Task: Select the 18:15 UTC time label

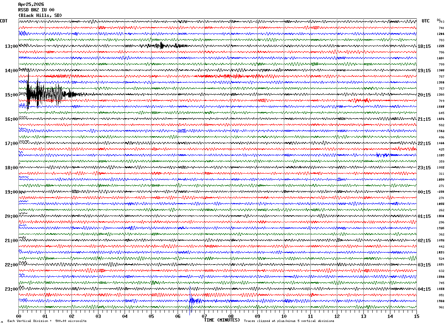Action: tap(424, 46)
